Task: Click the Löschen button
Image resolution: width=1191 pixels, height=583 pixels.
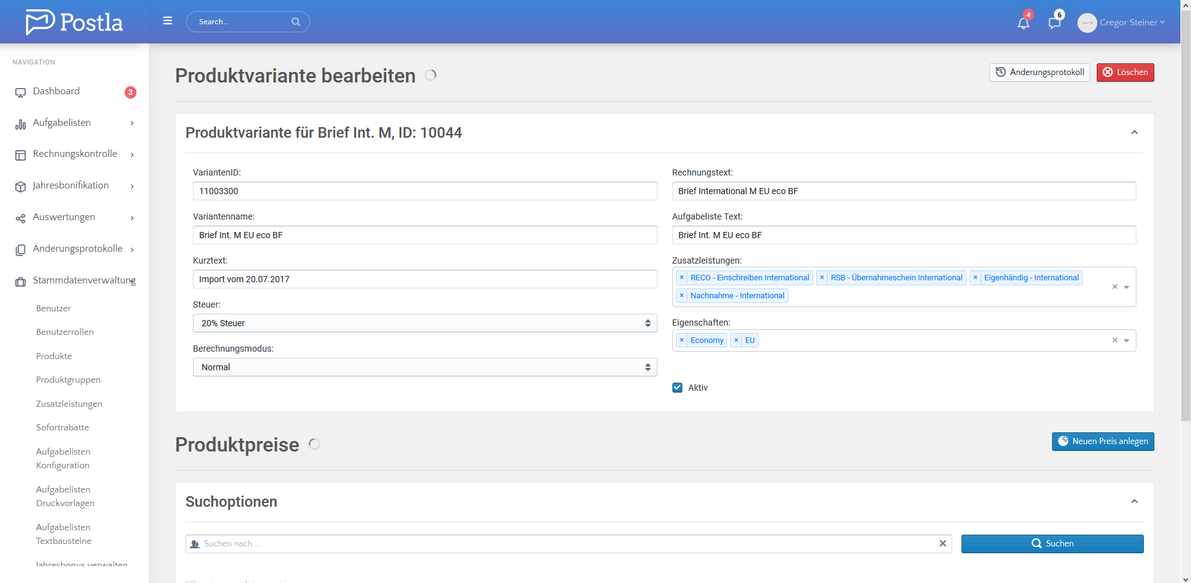Action: [x=1125, y=73]
